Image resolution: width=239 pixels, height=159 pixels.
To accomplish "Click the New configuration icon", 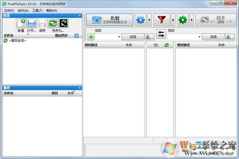I will pos(21,23).
